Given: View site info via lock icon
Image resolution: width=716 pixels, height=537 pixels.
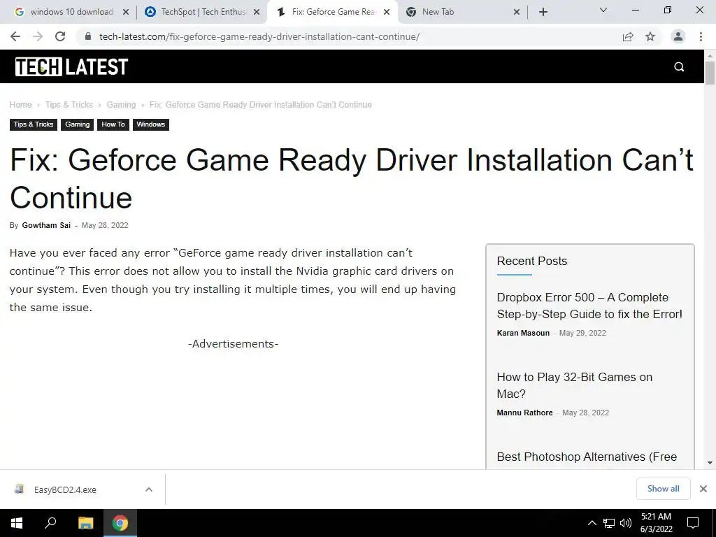Looking at the screenshot, I should (88, 36).
